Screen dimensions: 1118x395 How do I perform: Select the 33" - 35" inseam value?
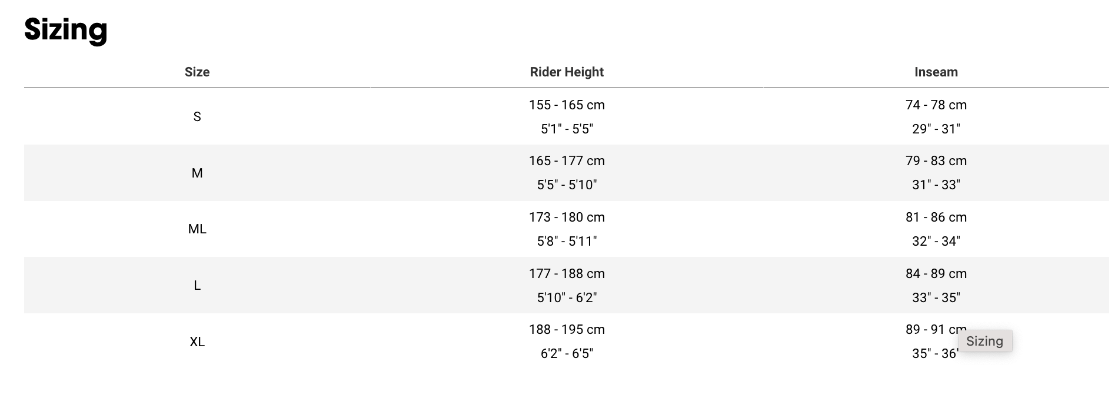(x=936, y=297)
